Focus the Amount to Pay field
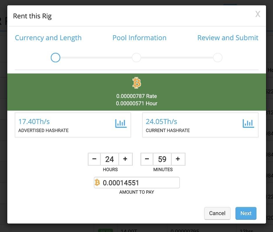The height and width of the screenshot is (232, 273). tap(140, 183)
